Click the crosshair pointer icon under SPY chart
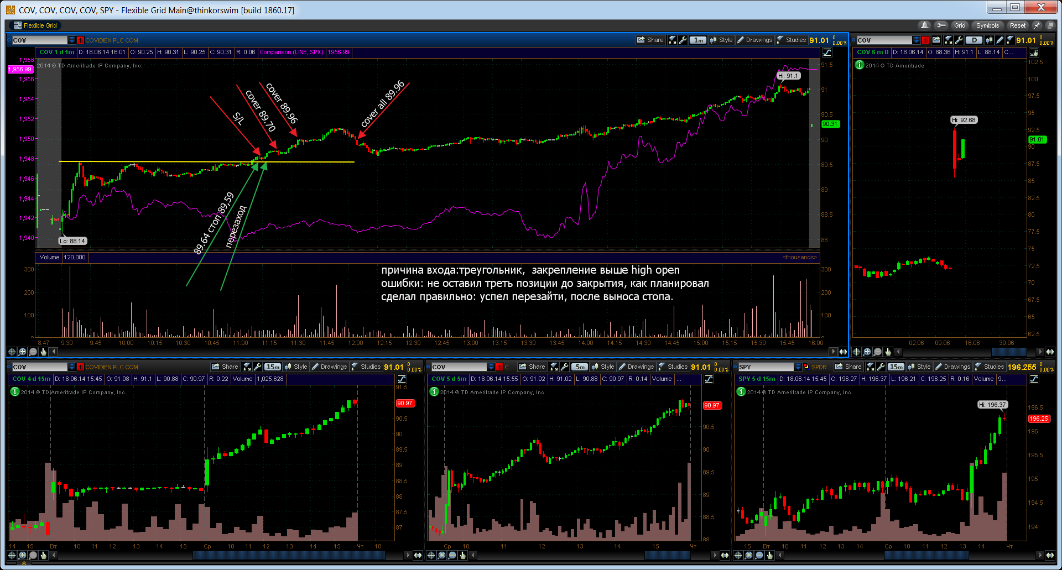Image resolution: width=1062 pixels, height=570 pixels. 738,555
